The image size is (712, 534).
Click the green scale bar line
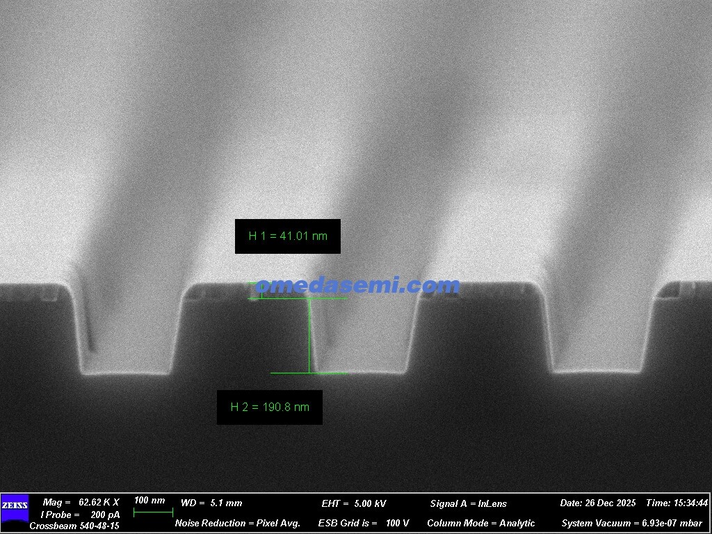[152, 512]
